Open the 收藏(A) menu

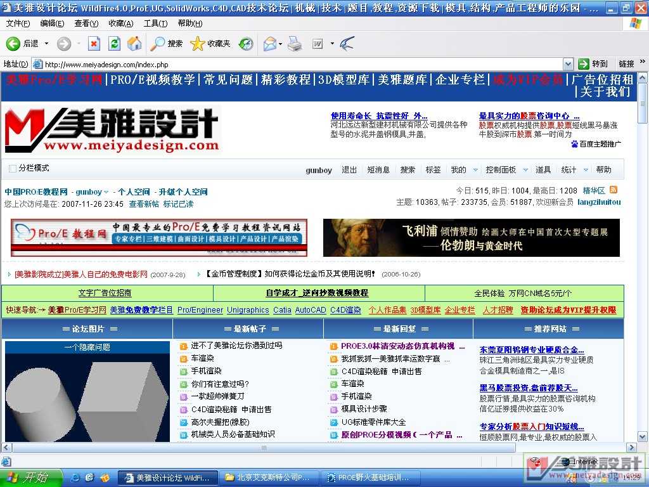tap(121, 23)
